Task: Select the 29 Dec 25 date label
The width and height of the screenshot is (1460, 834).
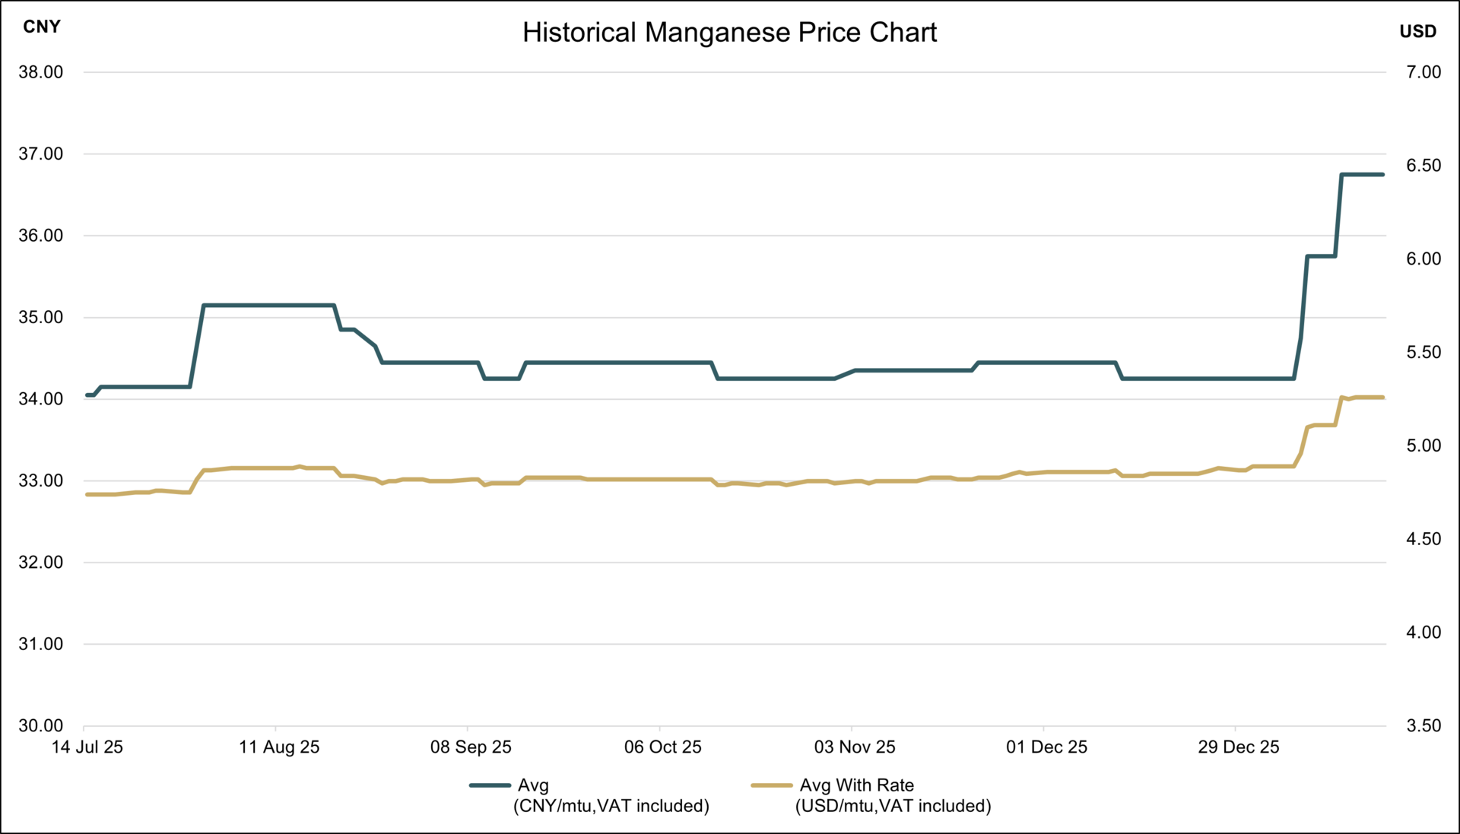Action: [1238, 747]
